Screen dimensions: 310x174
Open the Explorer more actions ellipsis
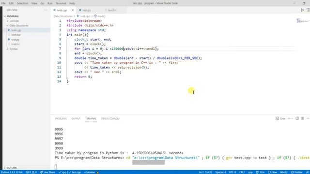click(46, 10)
